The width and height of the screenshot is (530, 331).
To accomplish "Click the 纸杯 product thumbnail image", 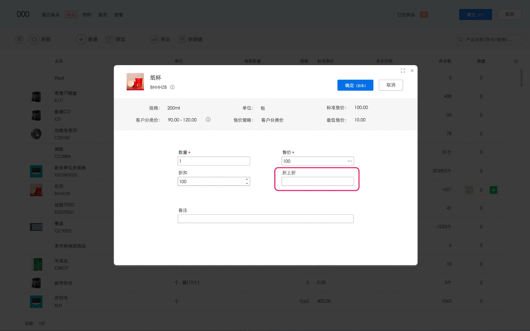I will tap(135, 82).
